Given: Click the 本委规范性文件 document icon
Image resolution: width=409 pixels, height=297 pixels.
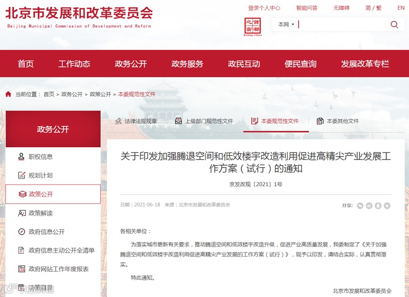Looking at the screenshot, I should [254, 121].
